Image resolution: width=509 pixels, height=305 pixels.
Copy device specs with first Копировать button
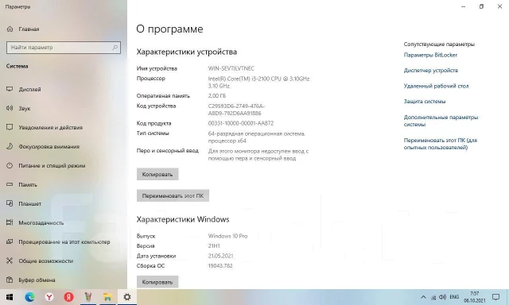pos(157,175)
